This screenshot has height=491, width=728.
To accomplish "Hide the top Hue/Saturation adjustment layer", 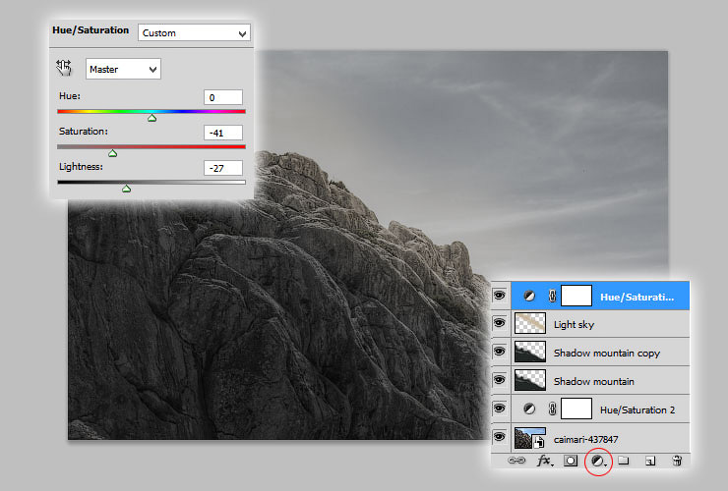I will [500, 296].
